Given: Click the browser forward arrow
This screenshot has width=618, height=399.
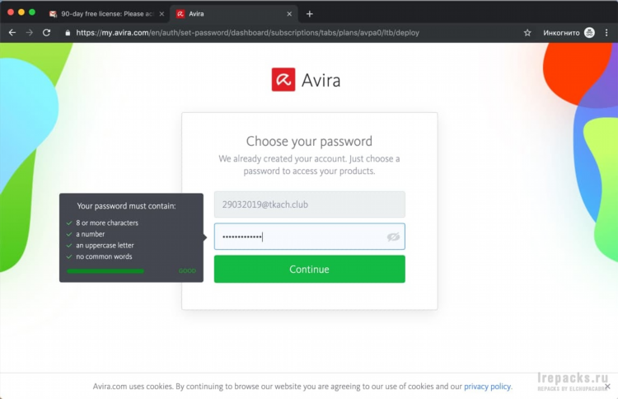Looking at the screenshot, I should click(30, 33).
